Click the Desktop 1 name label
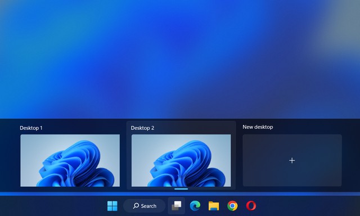This screenshot has width=360, height=216. tap(31, 128)
